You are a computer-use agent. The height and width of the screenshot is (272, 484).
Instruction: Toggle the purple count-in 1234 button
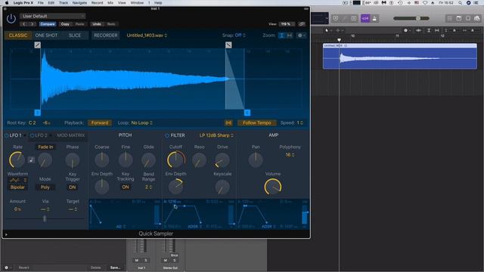point(365,18)
